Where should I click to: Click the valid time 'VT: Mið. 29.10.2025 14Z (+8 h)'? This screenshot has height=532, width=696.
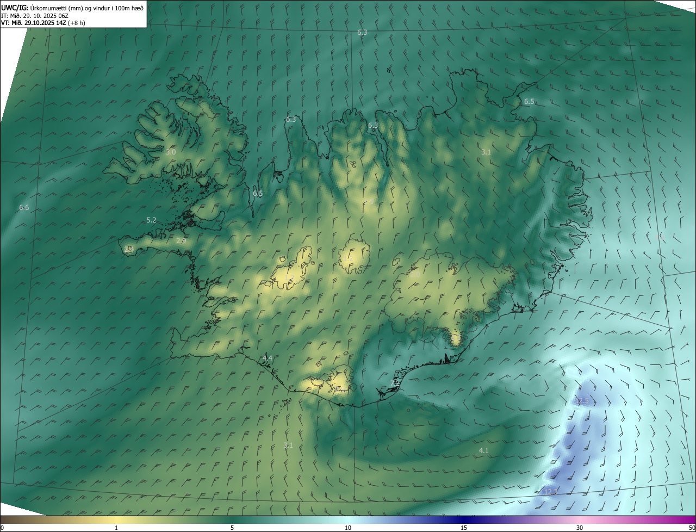pyautogui.click(x=43, y=23)
